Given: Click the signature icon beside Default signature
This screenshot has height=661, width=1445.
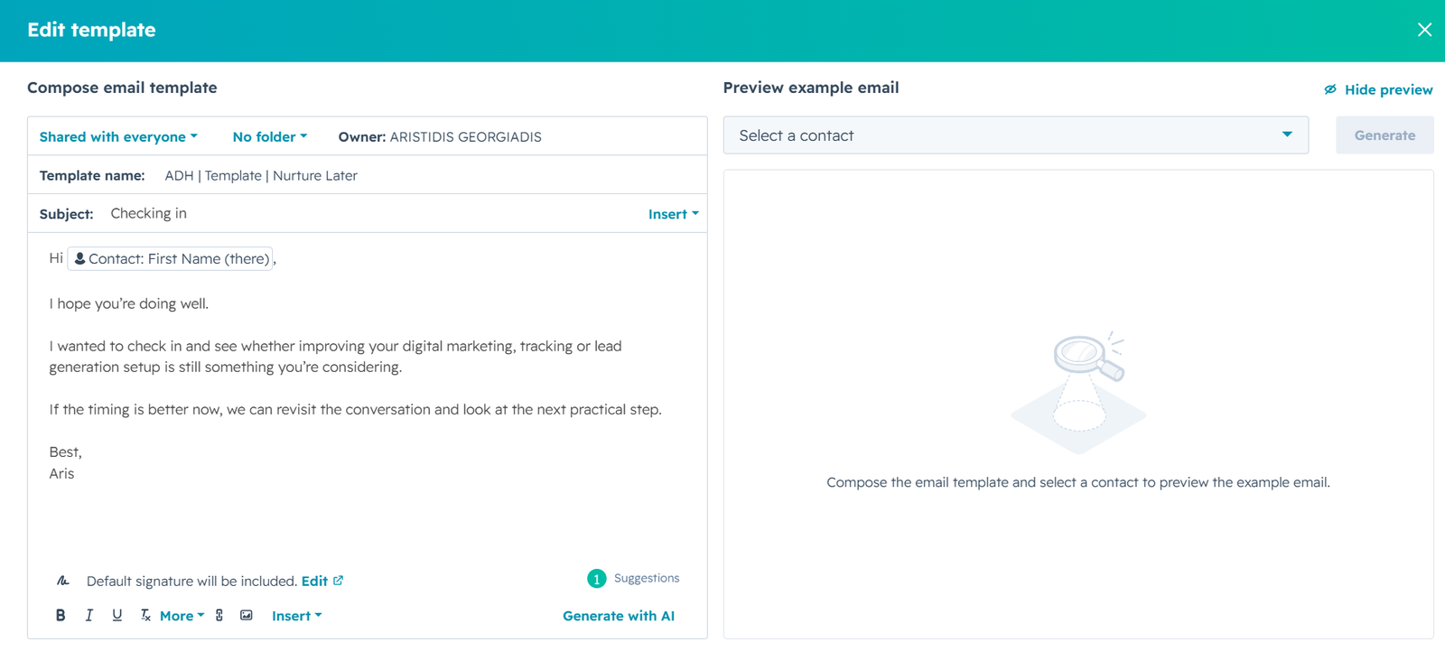Looking at the screenshot, I should (x=62, y=581).
